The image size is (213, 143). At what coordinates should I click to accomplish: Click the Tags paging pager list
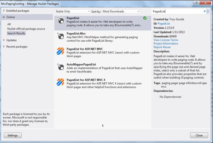pos(184,85)
